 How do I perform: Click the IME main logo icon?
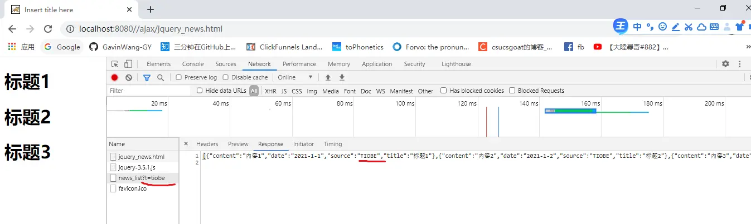(x=621, y=26)
